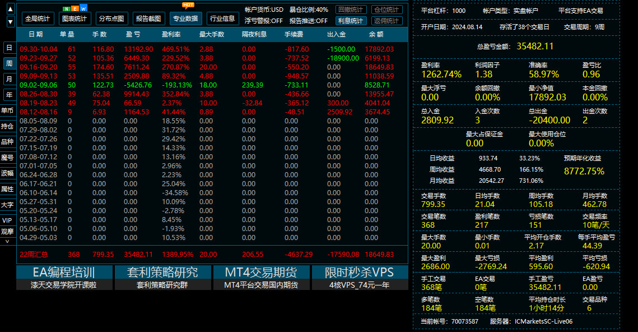Open the 魔号 sidebar item

7,157
